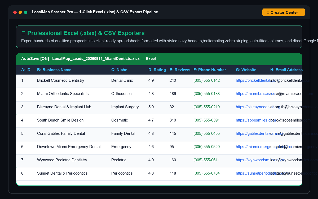318x199 pixels.
Task: Select the Brickell Cosmetic Dentistry cell
Action: (x=61, y=80)
